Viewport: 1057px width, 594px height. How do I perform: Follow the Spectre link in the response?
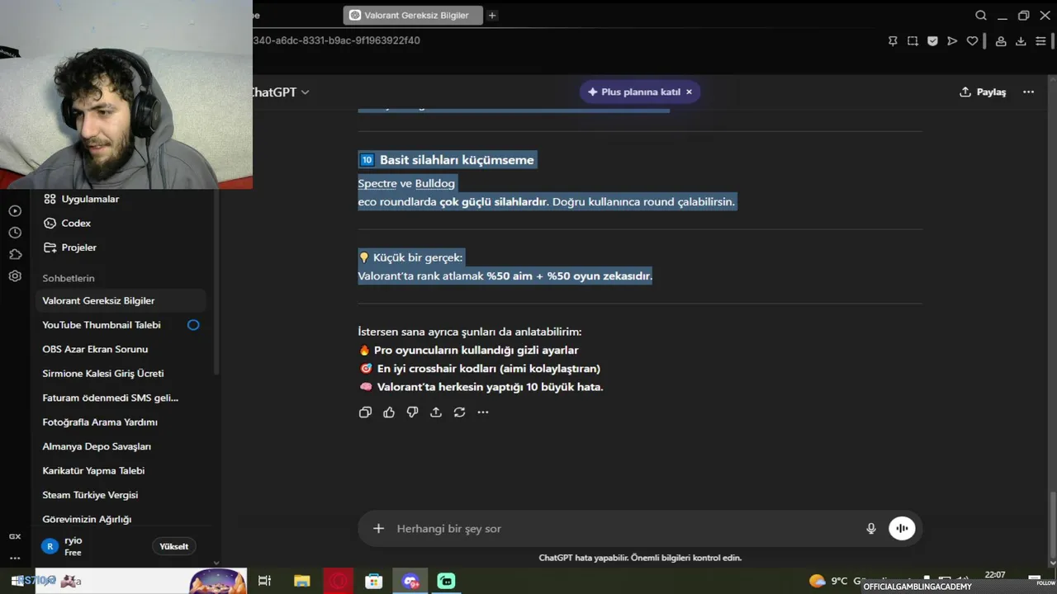tap(377, 183)
